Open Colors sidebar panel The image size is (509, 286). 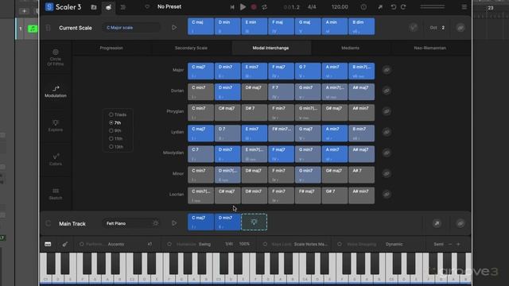56,160
